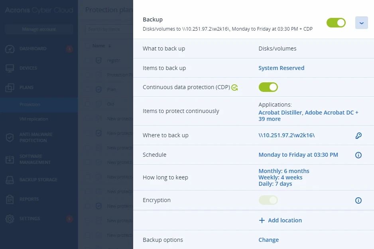Open the How long to keep retention rules
The width and height of the screenshot is (374, 249).
(x=284, y=177)
